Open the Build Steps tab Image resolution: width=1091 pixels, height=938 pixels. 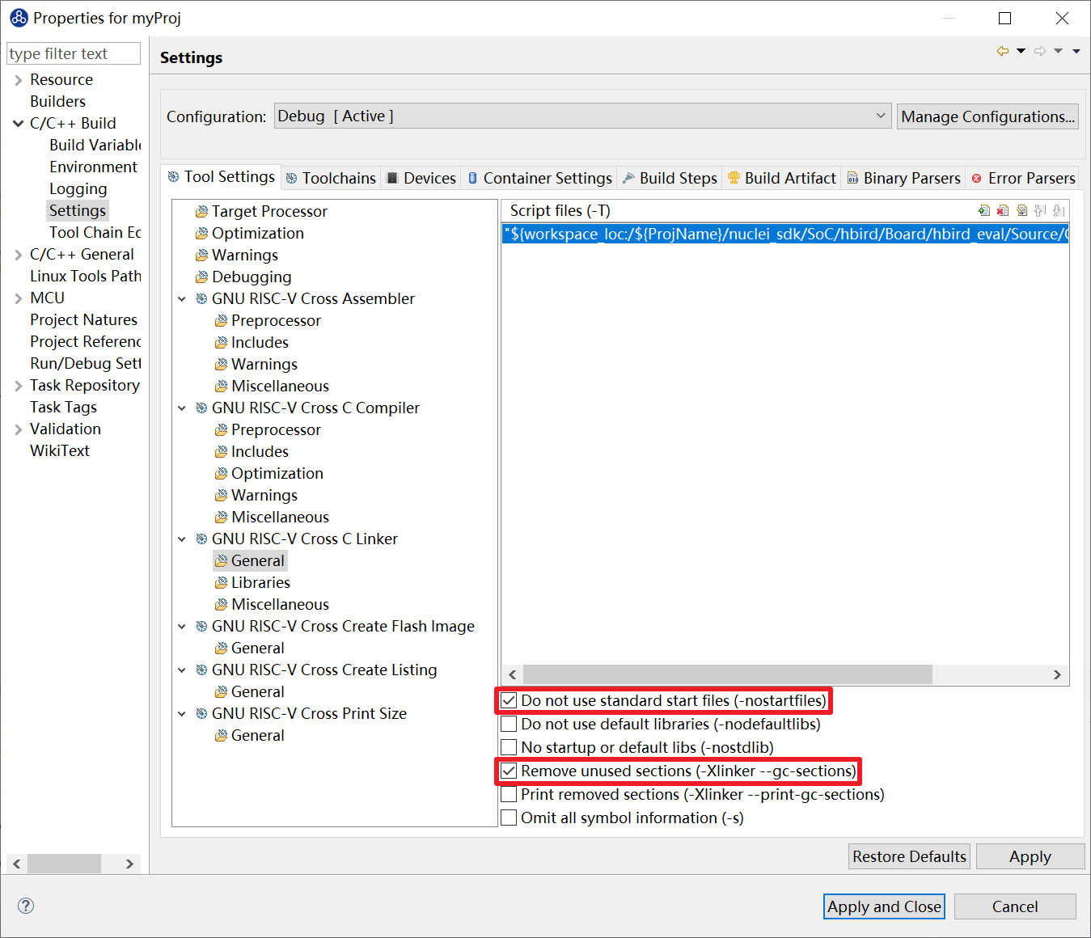click(x=670, y=178)
